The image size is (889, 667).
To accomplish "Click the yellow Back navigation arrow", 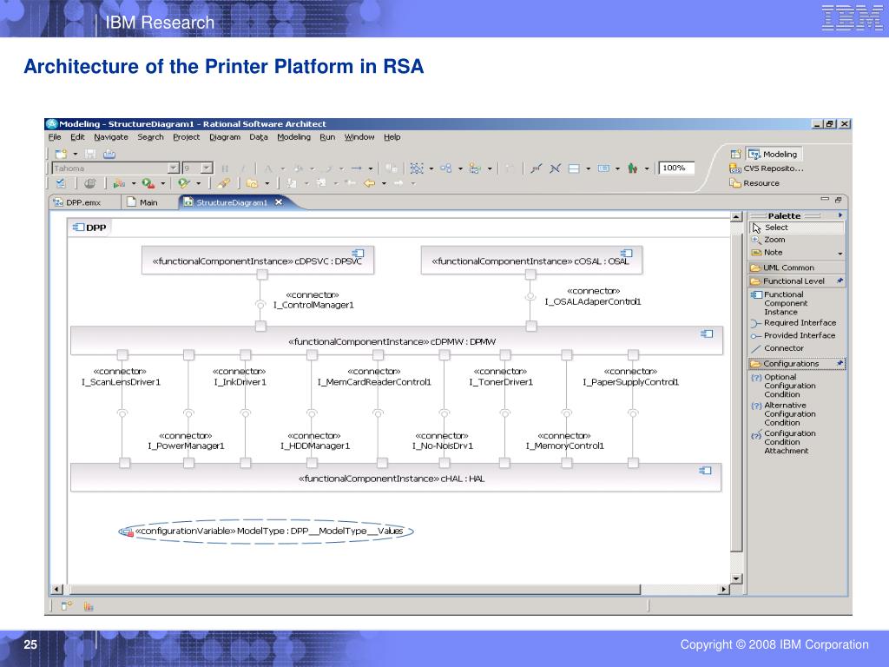I will click(x=369, y=183).
